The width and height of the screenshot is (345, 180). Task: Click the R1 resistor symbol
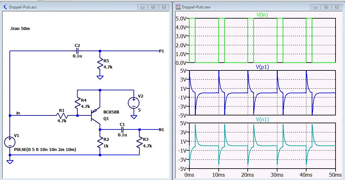(x=61, y=115)
